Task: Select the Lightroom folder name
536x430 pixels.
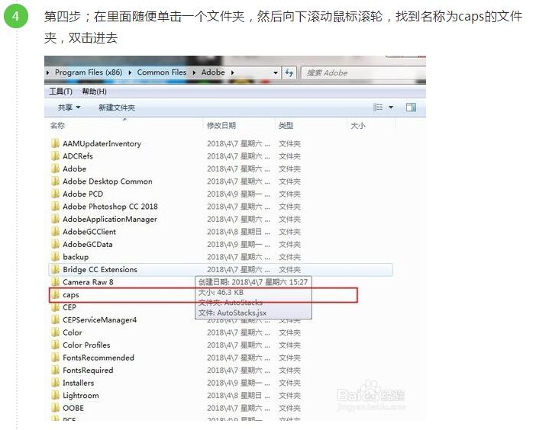Action: 81,396
